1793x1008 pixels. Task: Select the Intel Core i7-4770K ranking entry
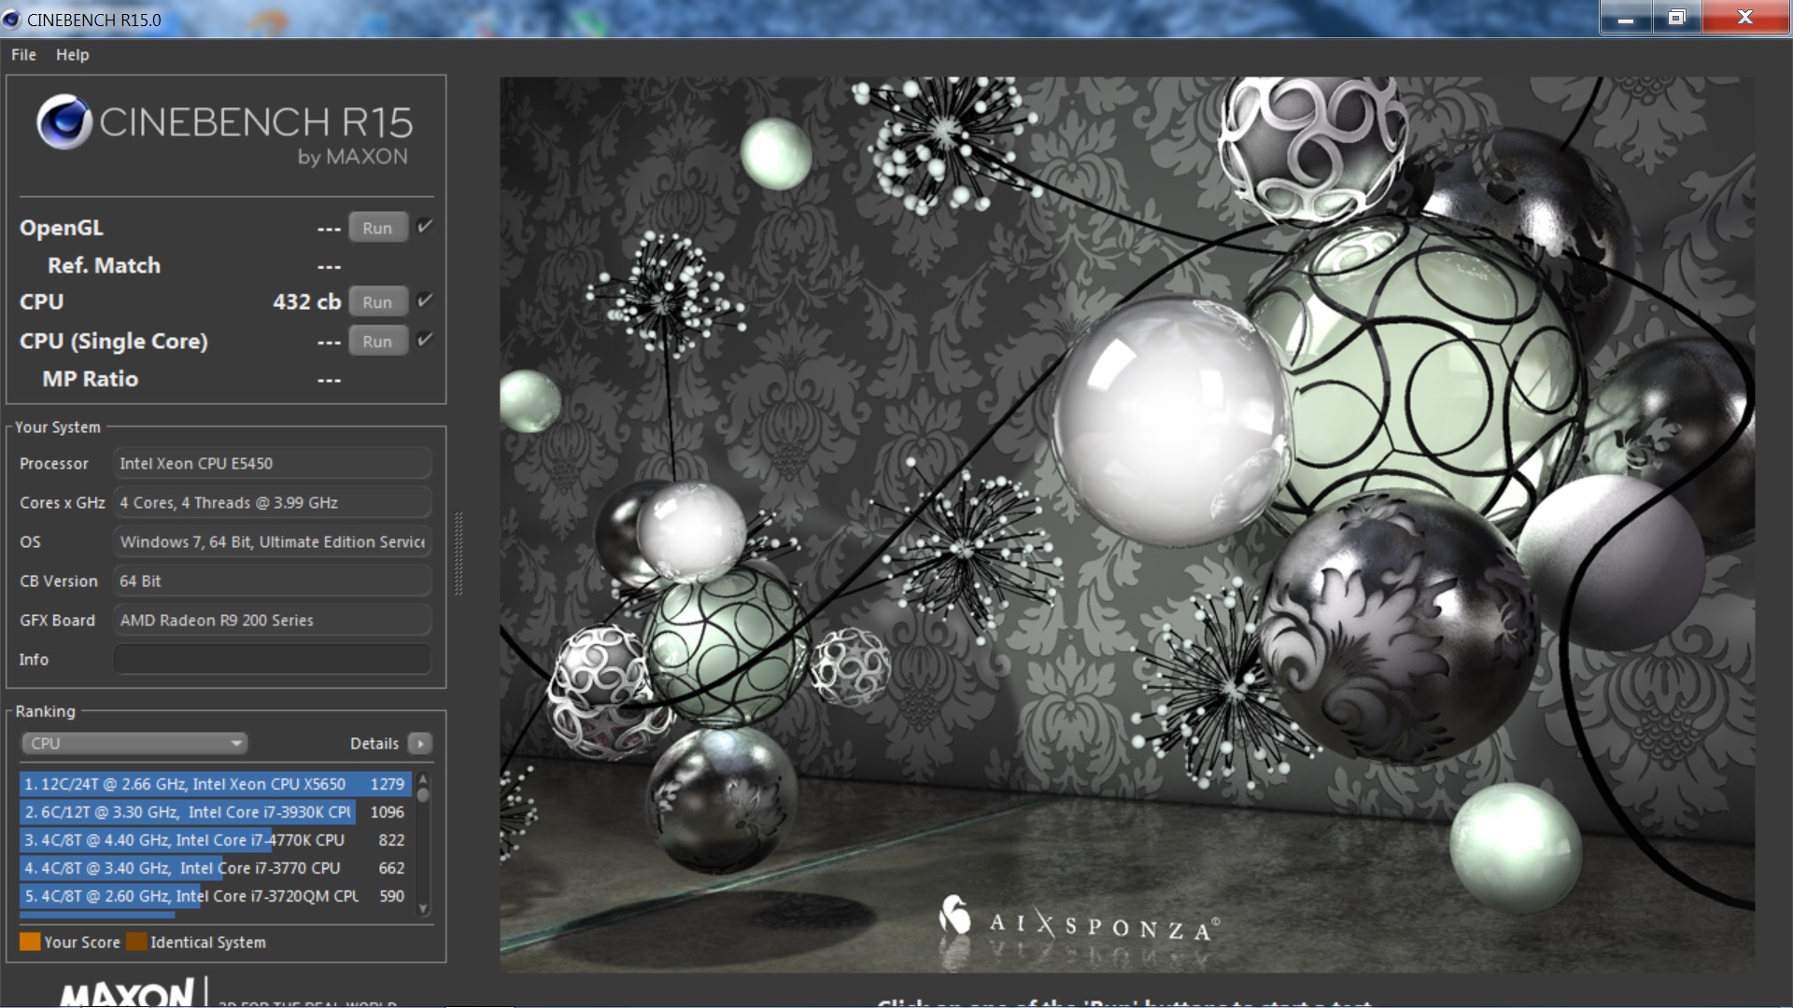tap(215, 840)
